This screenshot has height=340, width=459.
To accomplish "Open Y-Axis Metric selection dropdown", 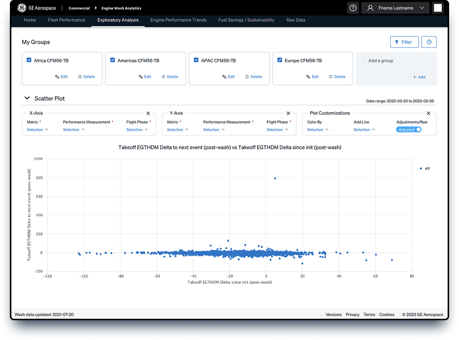I will pyautogui.click(x=178, y=129).
